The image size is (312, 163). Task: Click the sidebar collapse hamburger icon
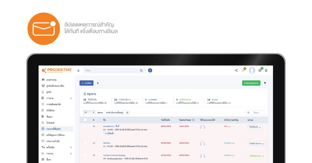(79, 70)
